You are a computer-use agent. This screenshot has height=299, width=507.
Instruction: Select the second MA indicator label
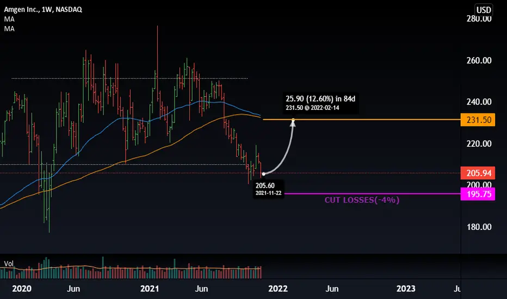tap(9, 29)
